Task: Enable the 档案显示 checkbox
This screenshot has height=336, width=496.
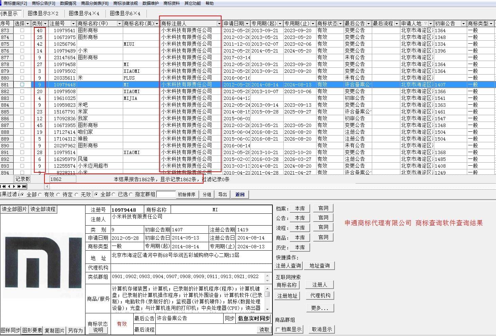Action: pos(278,329)
